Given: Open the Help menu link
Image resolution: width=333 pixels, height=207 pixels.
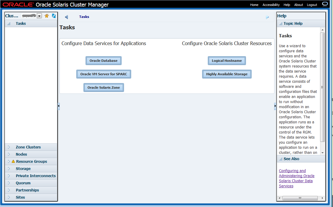Looking at the screenshot, I should point(287,5).
